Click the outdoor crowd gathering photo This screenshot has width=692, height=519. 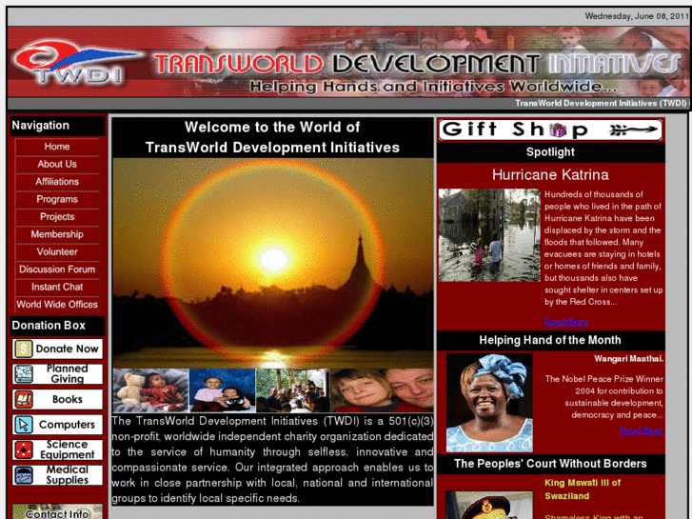click(292, 390)
